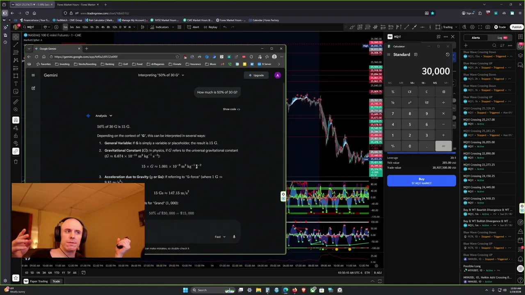Toggle the B-ADJ setting under the chart

(377, 272)
